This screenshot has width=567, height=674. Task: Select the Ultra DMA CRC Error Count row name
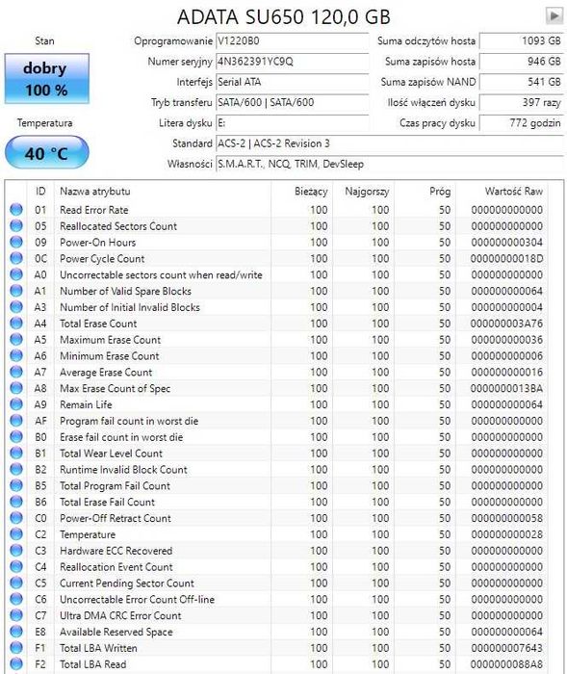(120, 615)
